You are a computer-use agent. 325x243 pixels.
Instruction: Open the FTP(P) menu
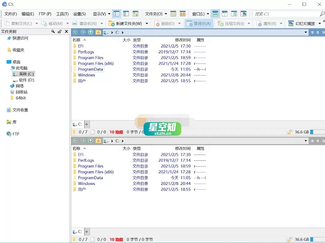pos(45,13)
